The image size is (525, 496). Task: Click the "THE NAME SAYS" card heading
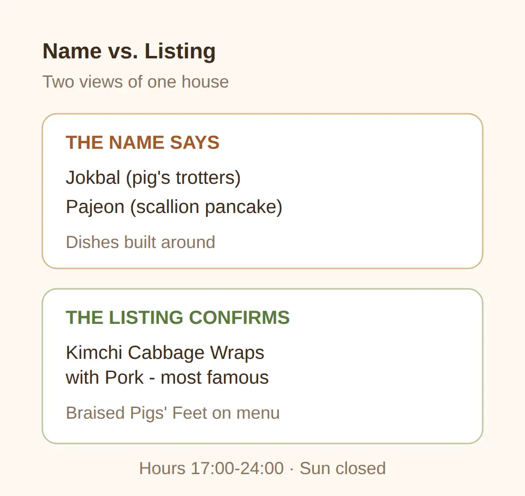142,142
